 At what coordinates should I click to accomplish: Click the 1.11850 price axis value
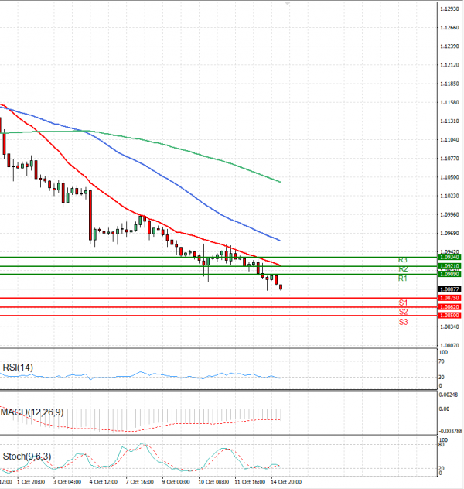(449, 84)
